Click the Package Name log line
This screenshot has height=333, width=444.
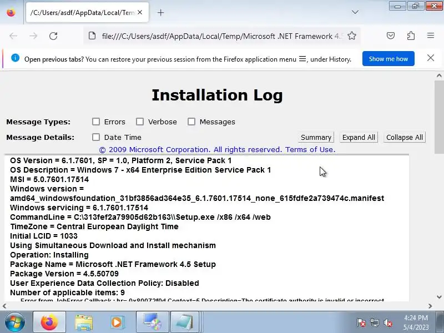tap(113, 264)
